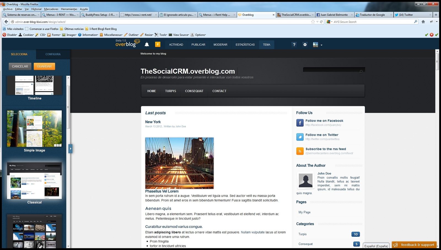Open the ESTADÍSTICAS menu
Screen dimensions: 441x250
245,45
